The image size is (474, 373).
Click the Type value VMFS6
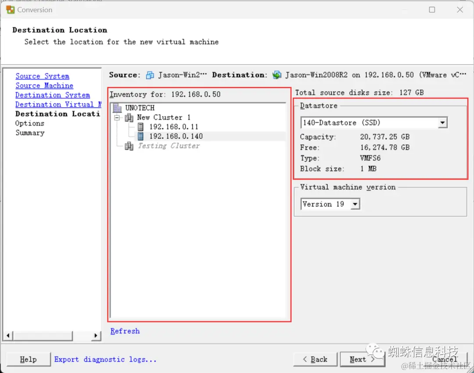[x=370, y=158]
